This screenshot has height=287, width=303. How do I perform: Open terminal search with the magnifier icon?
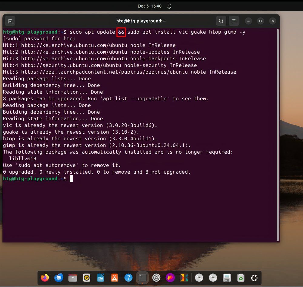(x=221, y=21)
